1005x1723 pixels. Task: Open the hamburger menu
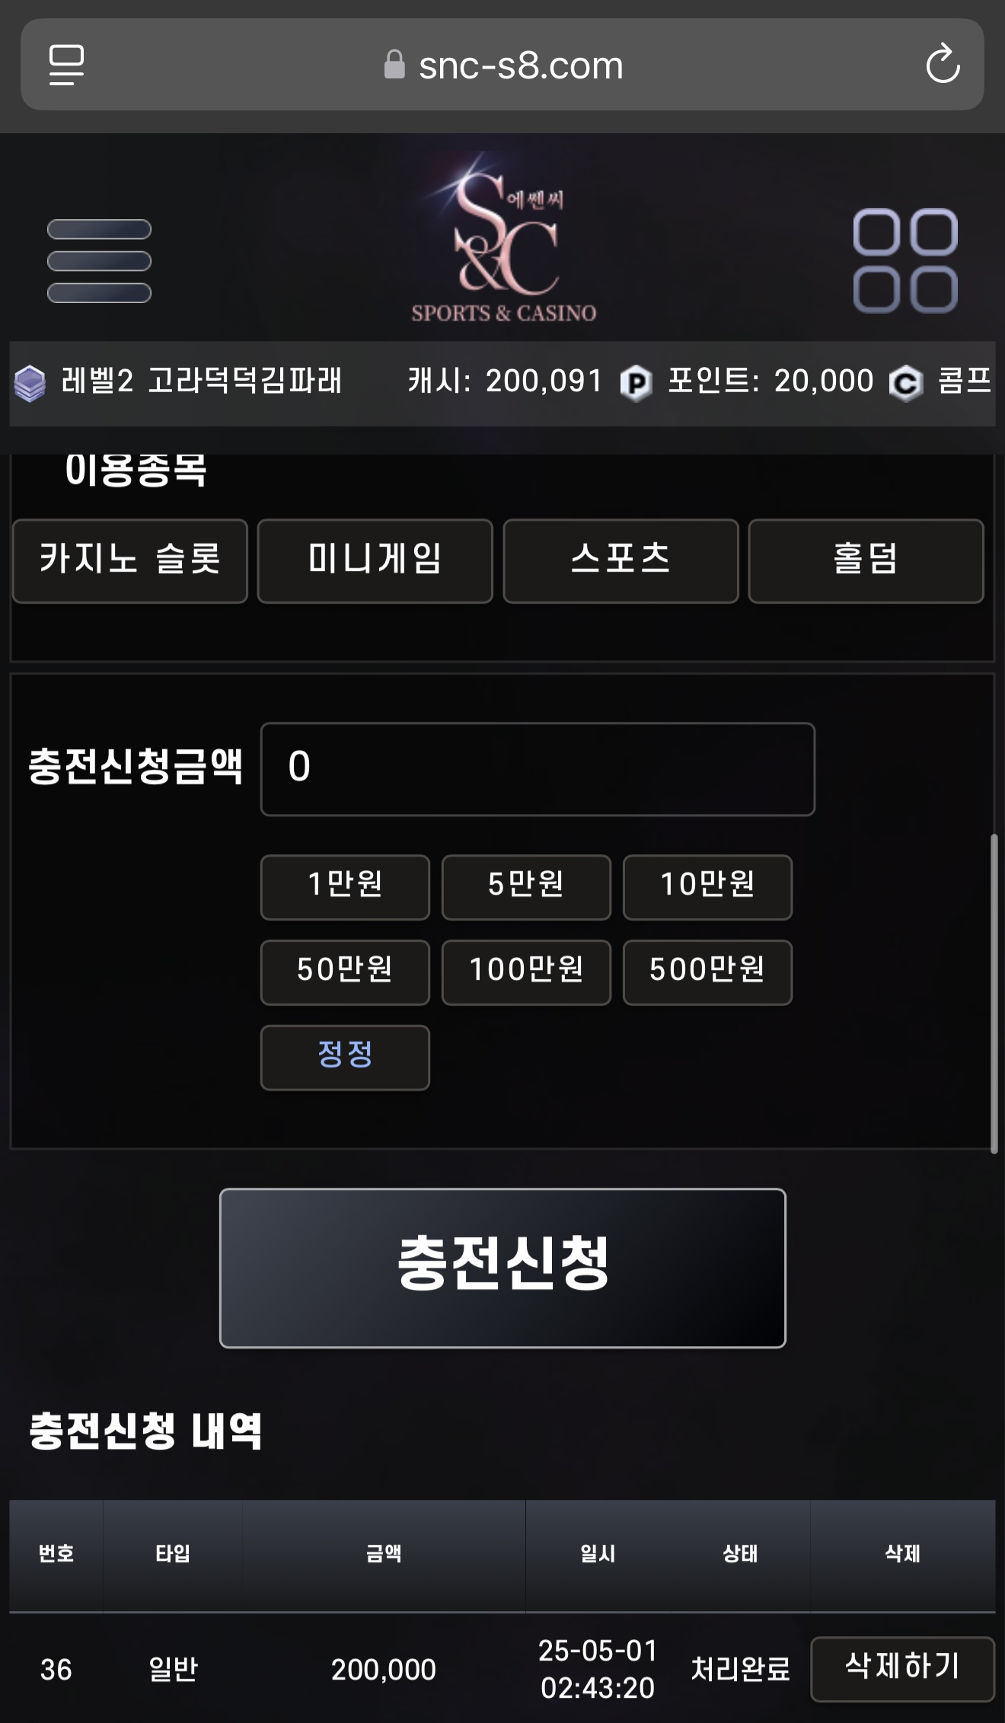[99, 261]
